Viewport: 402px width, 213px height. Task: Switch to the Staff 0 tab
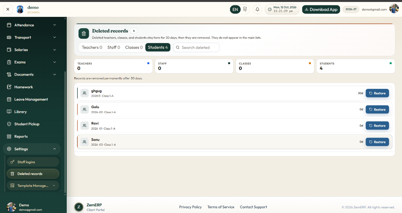click(x=113, y=47)
